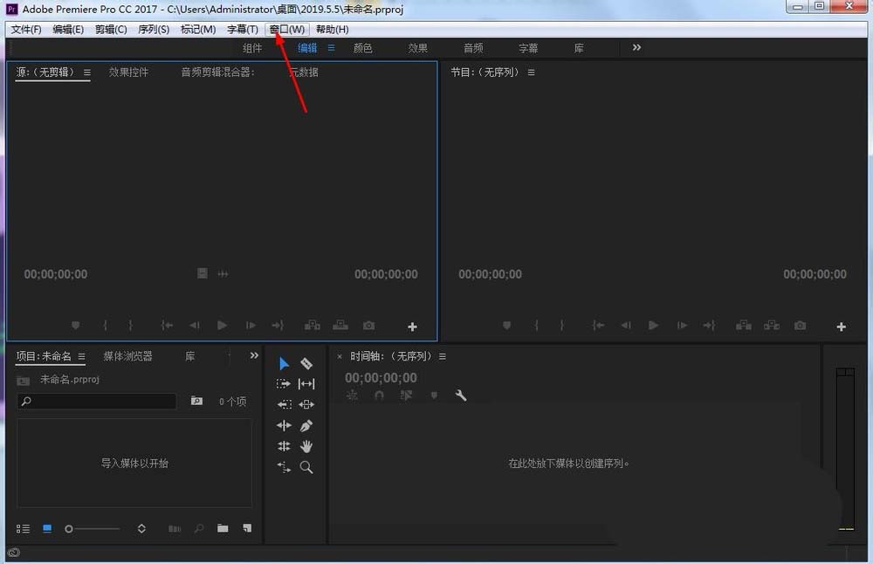Open the overflow chevron next to Library workspace

pyautogui.click(x=636, y=48)
